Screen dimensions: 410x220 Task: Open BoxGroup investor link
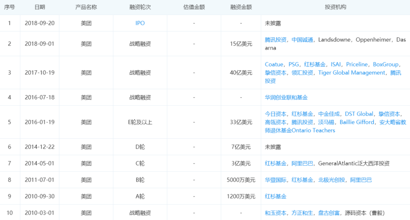pyautogui.click(x=386, y=64)
